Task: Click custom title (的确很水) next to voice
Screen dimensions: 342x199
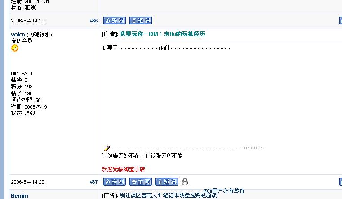Action: click(39, 35)
